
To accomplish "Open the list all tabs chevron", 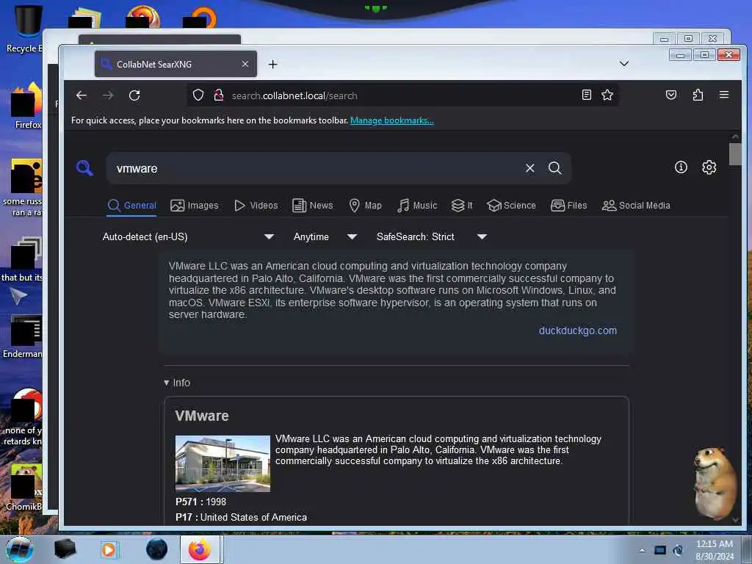I will point(624,64).
